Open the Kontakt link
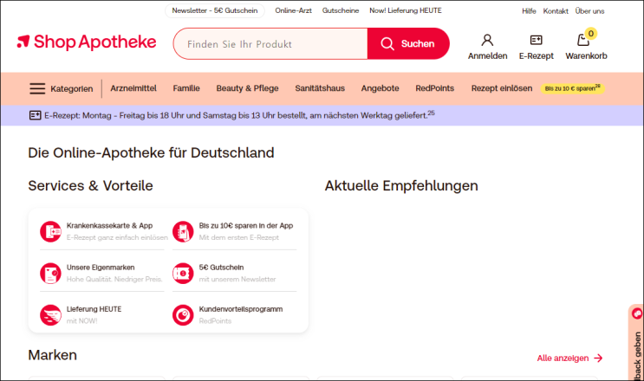 [556, 11]
